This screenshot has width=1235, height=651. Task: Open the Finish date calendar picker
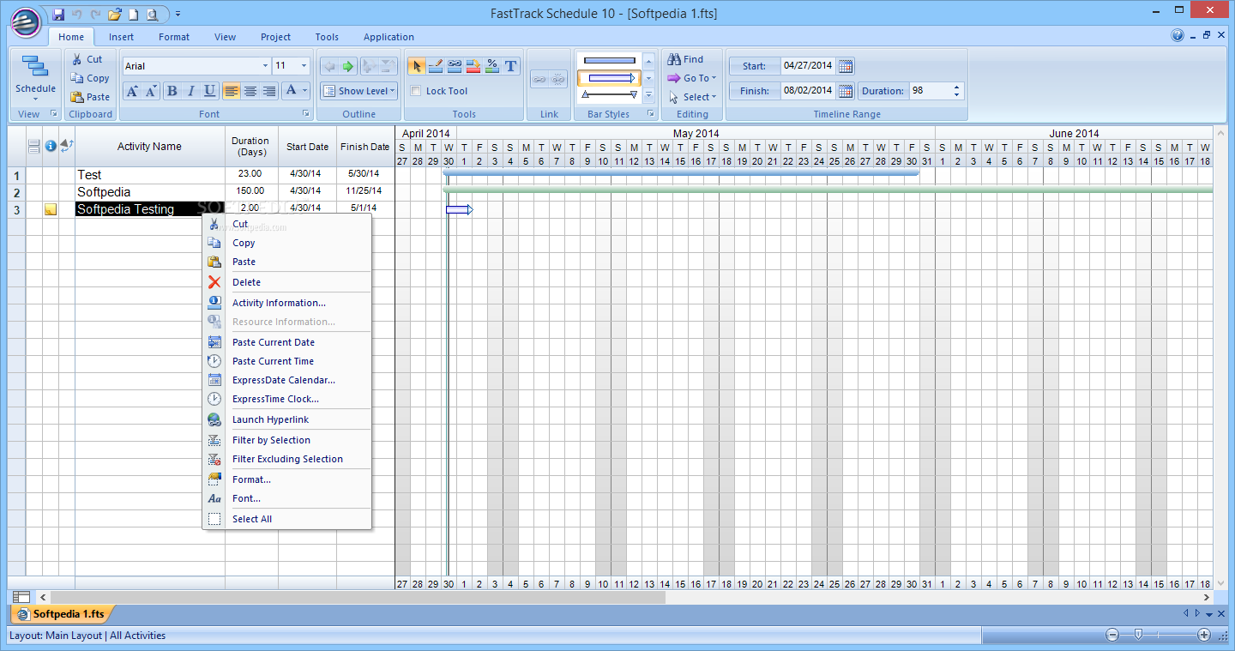(x=846, y=91)
